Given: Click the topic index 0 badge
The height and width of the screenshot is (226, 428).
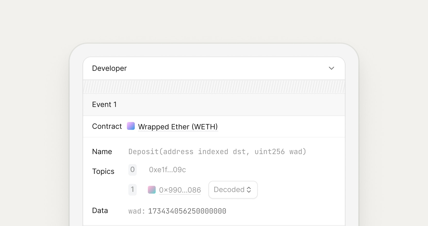Looking at the screenshot, I should [x=133, y=170].
